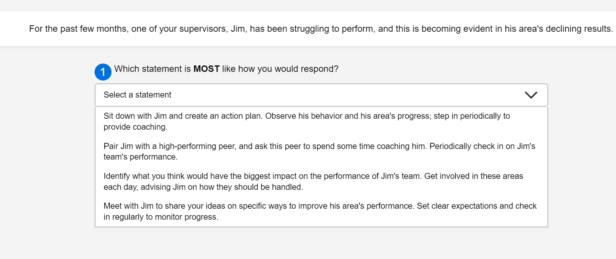Image resolution: width=616 pixels, height=259 pixels.
Task: Click the 'team's performance.' line of second option
Action: (x=140, y=157)
